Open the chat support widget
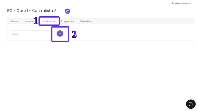The width and height of the screenshot is (198, 111). [191, 104]
